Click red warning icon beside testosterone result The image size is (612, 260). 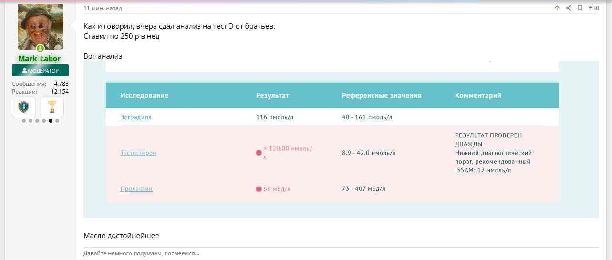click(259, 153)
